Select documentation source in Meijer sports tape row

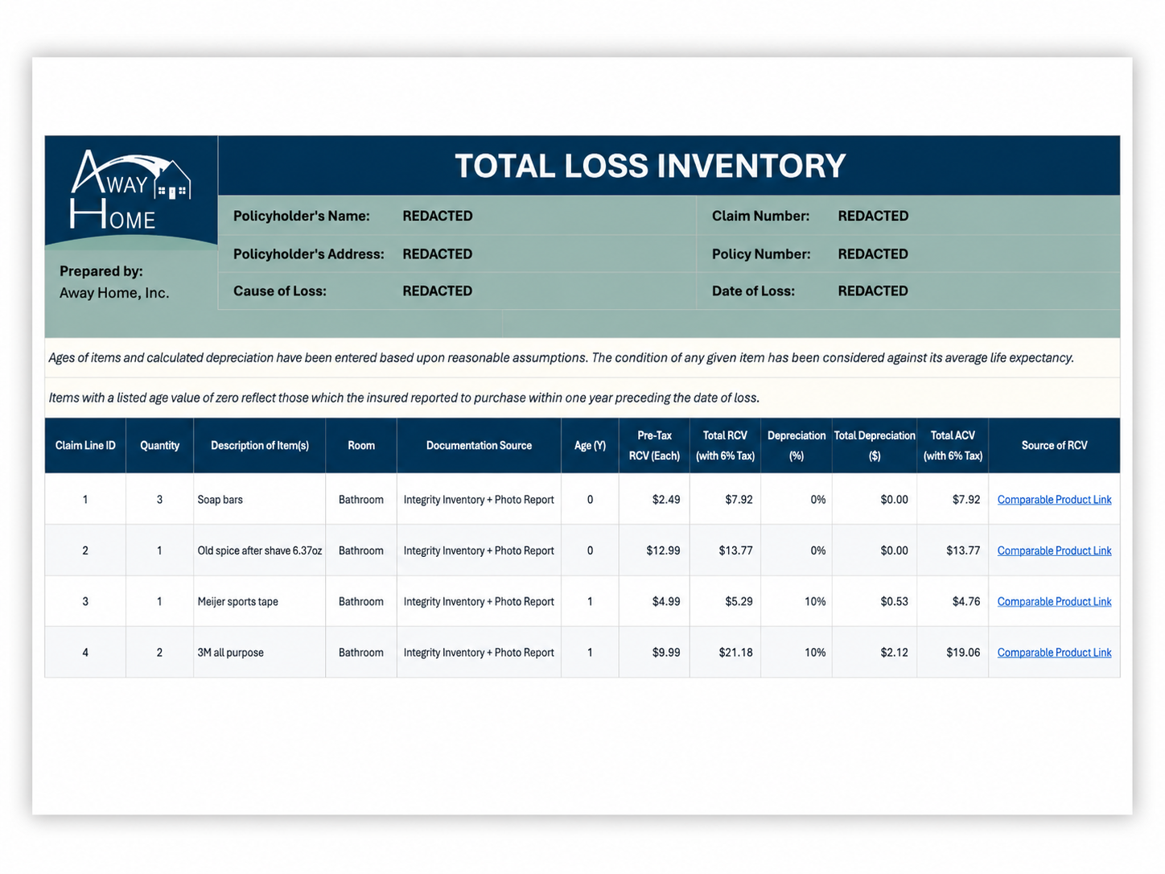click(x=479, y=601)
